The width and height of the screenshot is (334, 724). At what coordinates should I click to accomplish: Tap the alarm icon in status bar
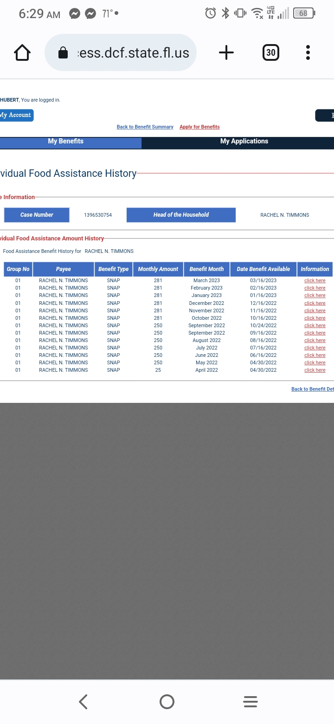211,13
